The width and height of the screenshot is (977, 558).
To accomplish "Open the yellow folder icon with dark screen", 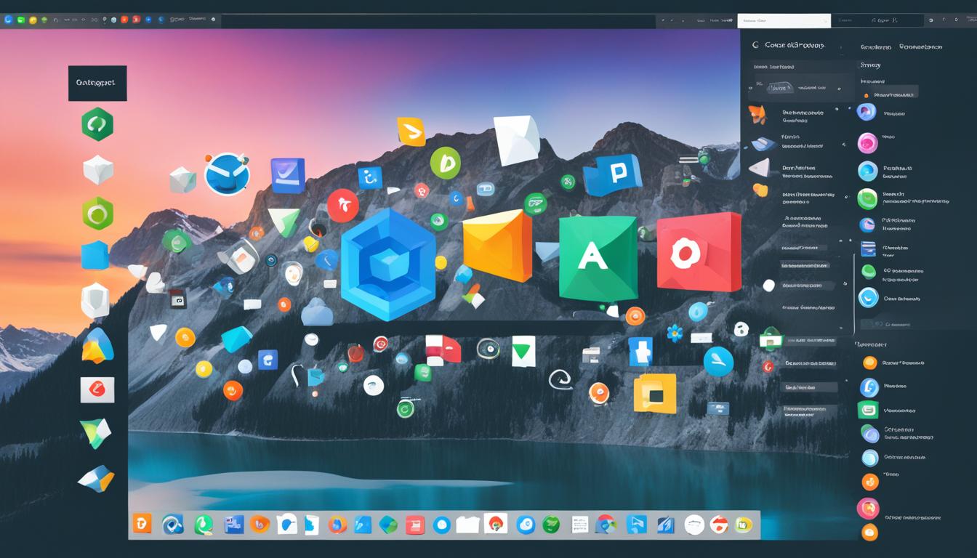I will click(x=655, y=393).
